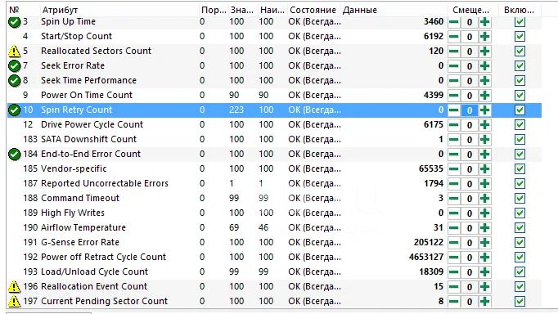Click the Вклю... column header
Image resolution: width=558 pixels, height=314 pixels.
[520, 10]
